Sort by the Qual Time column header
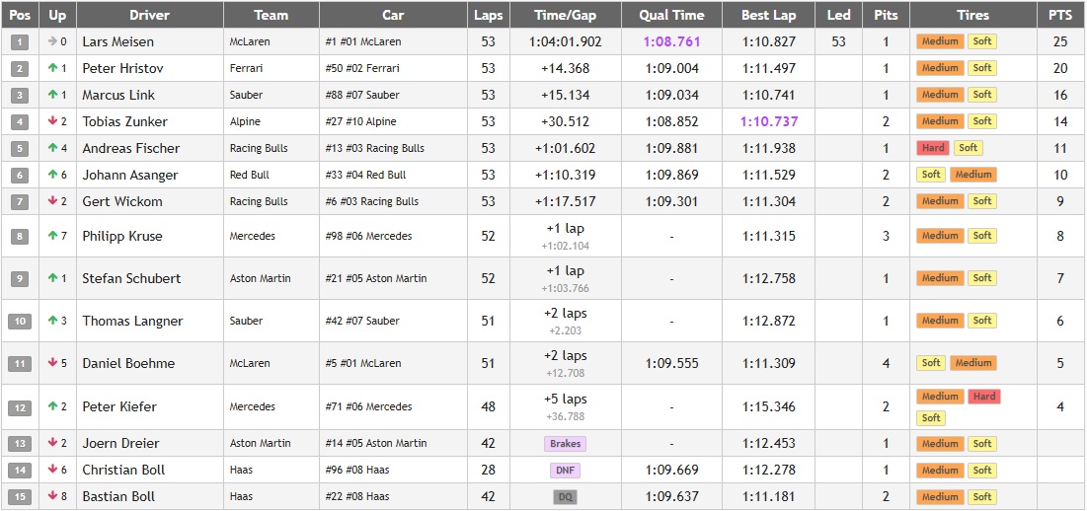Image resolution: width=1087 pixels, height=511 pixels. [671, 15]
